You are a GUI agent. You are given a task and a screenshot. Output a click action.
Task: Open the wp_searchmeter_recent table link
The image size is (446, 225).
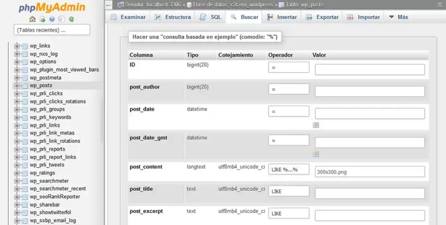pyautogui.click(x=58, y=189)
